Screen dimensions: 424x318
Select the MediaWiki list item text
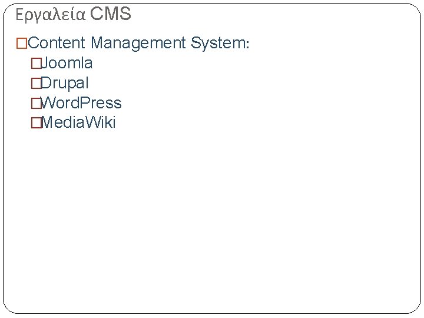point(78,122)
